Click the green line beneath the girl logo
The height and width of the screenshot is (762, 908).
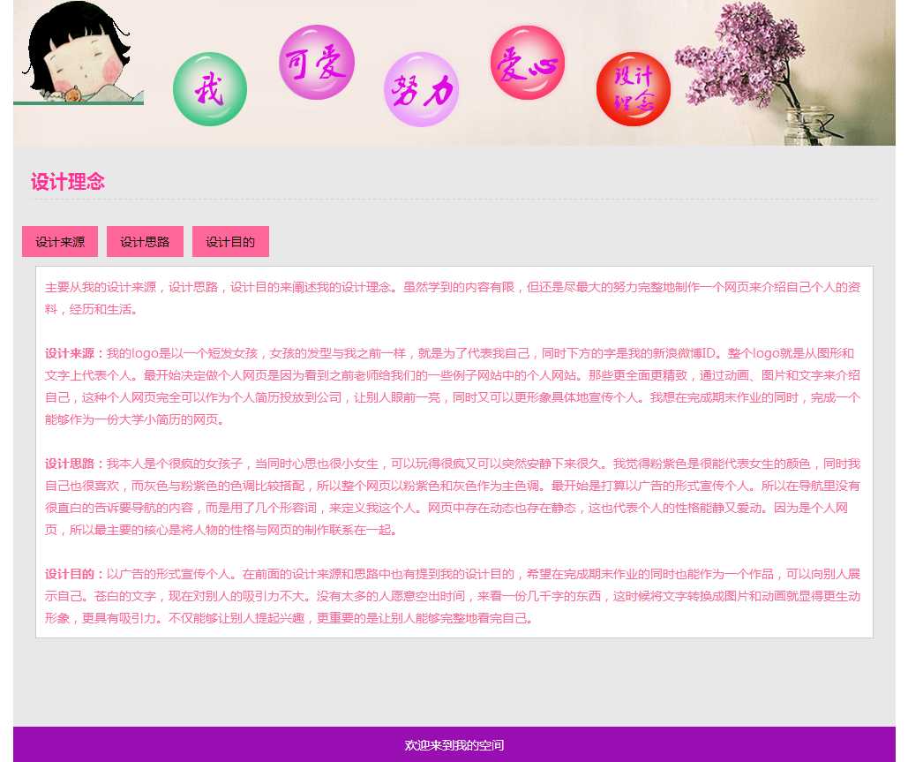(78, 103)
